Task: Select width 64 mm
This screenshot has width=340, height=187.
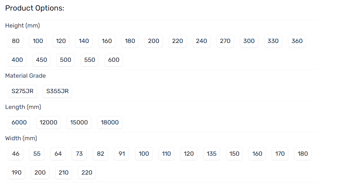Action: (58, 154)
